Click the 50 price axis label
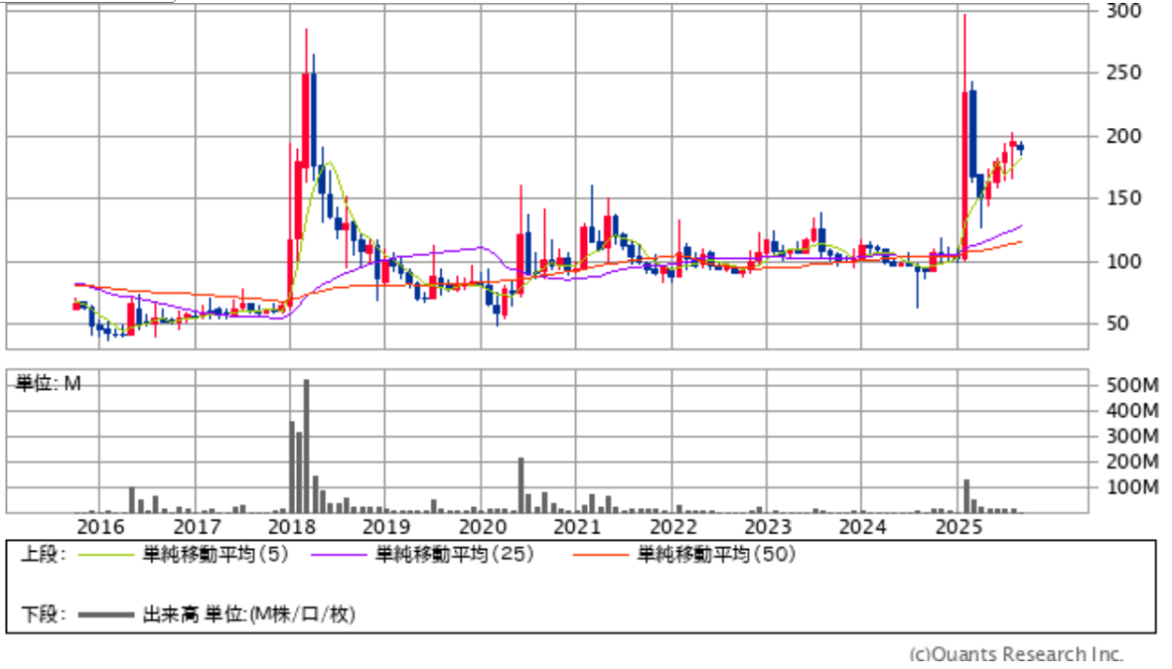1172x669 pixels. coord(1116,323)
